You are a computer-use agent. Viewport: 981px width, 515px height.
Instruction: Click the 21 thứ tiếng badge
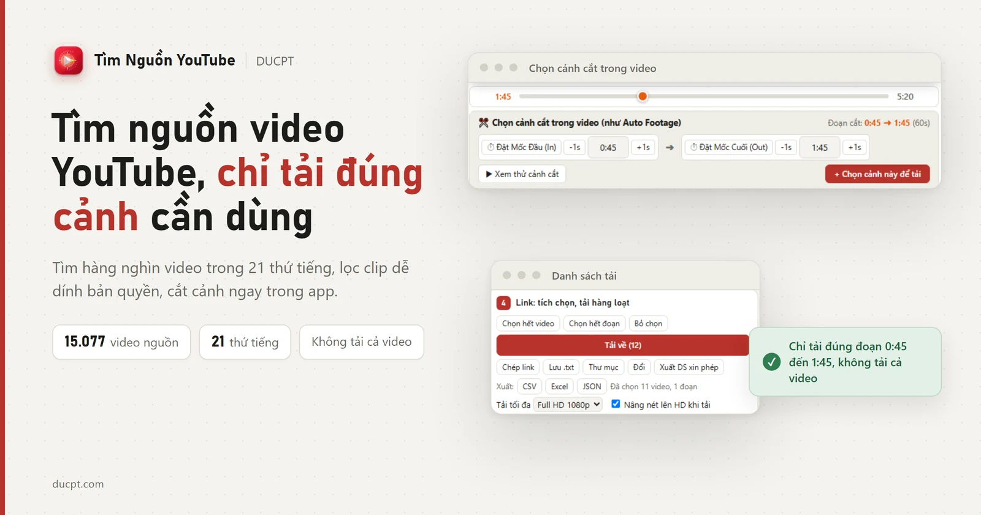coord(245,342)
